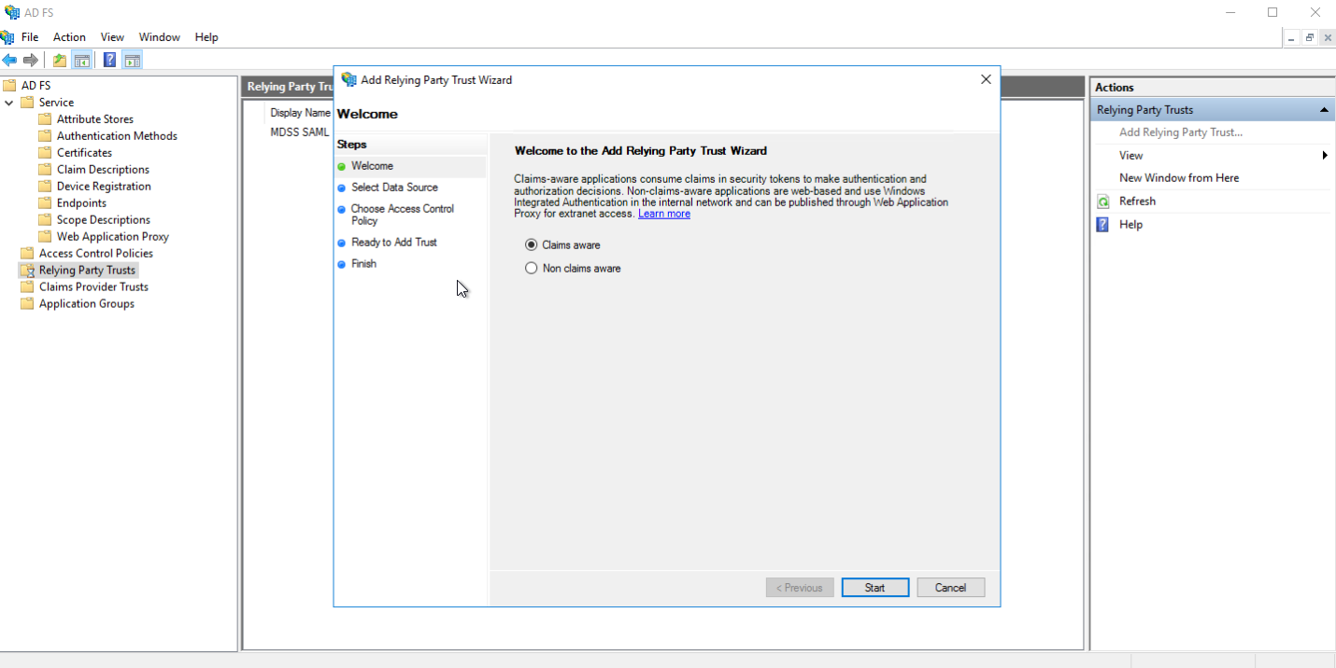
Task: Cancel the Add Relying Party Trust Wizard
Action: (950, 588)
